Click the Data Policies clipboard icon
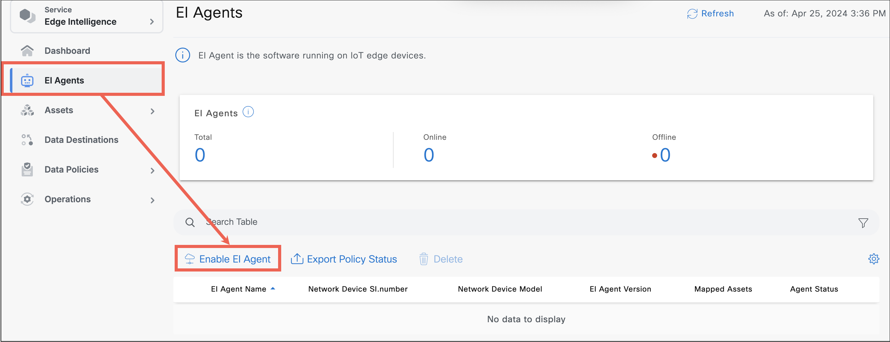 (x=27, y=169)
